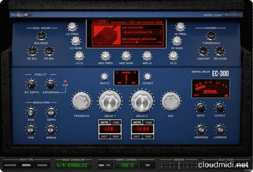Enable TRIP for Delay 2

(x=148, y=137)
